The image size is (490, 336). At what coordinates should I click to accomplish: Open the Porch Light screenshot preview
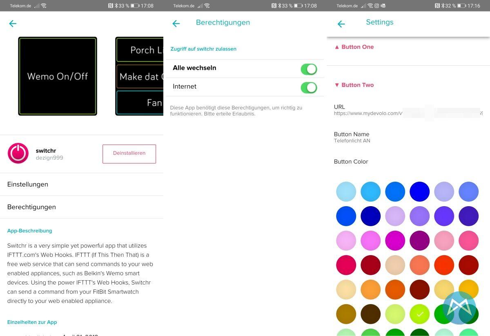tap(140, 76)
